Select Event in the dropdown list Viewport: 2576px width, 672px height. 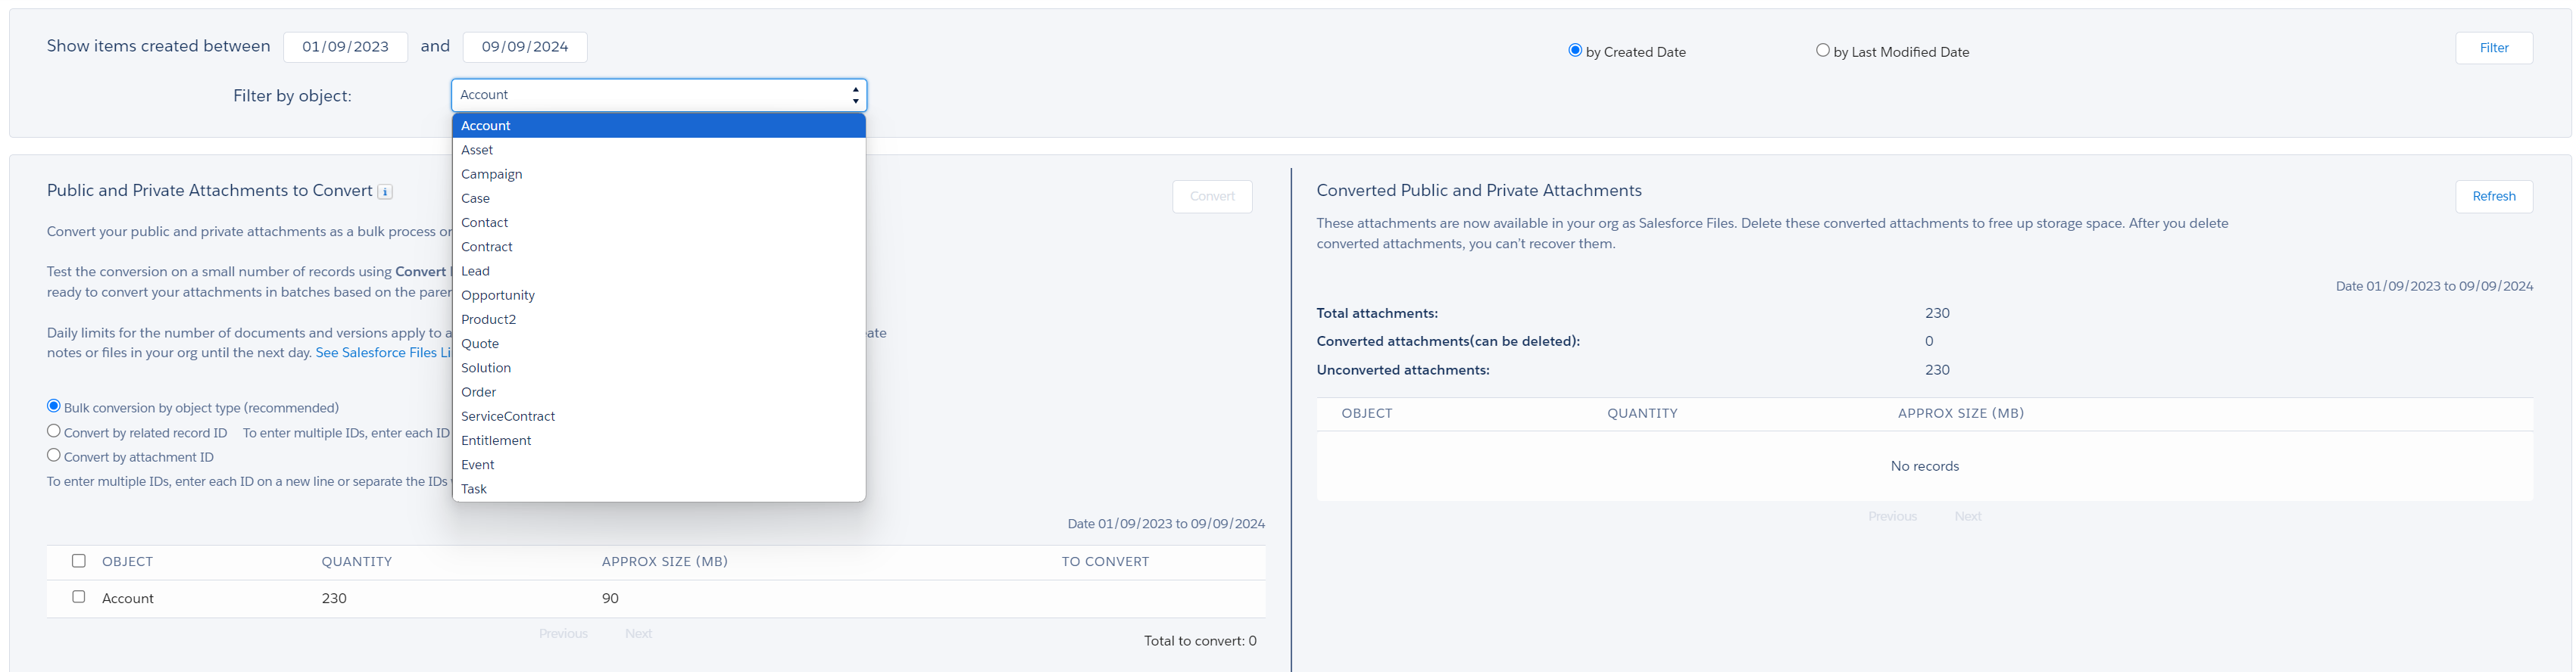659,465
